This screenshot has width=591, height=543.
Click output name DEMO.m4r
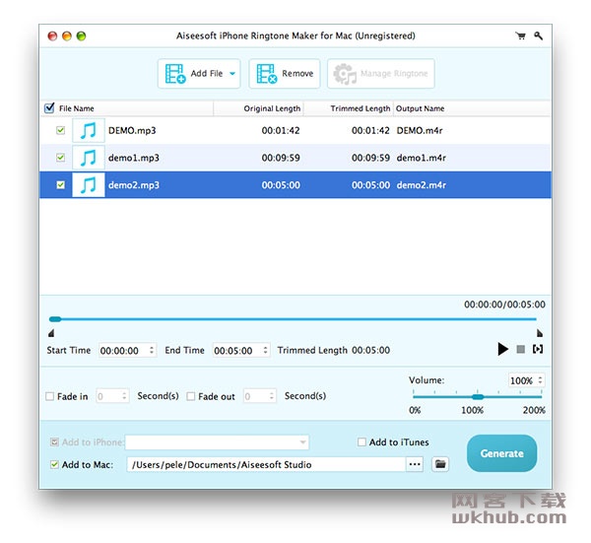[x=420, y=130]
